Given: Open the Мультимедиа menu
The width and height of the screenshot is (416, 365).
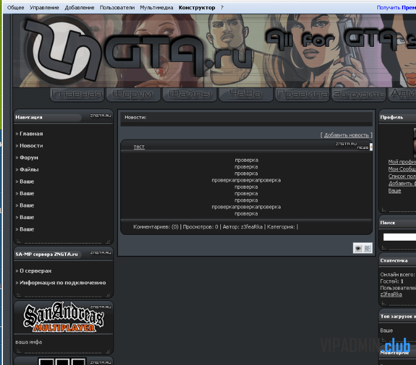Looking at the screenshot, I should [x=156, y=8].
